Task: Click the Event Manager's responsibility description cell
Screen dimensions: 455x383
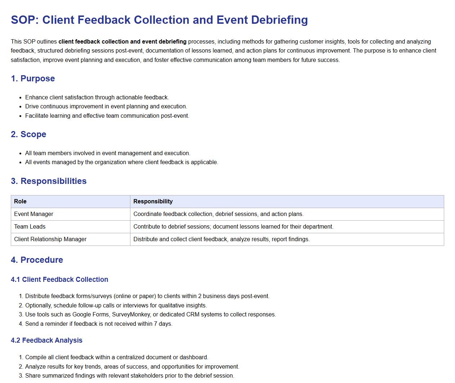Action: [x=218, y=214]
